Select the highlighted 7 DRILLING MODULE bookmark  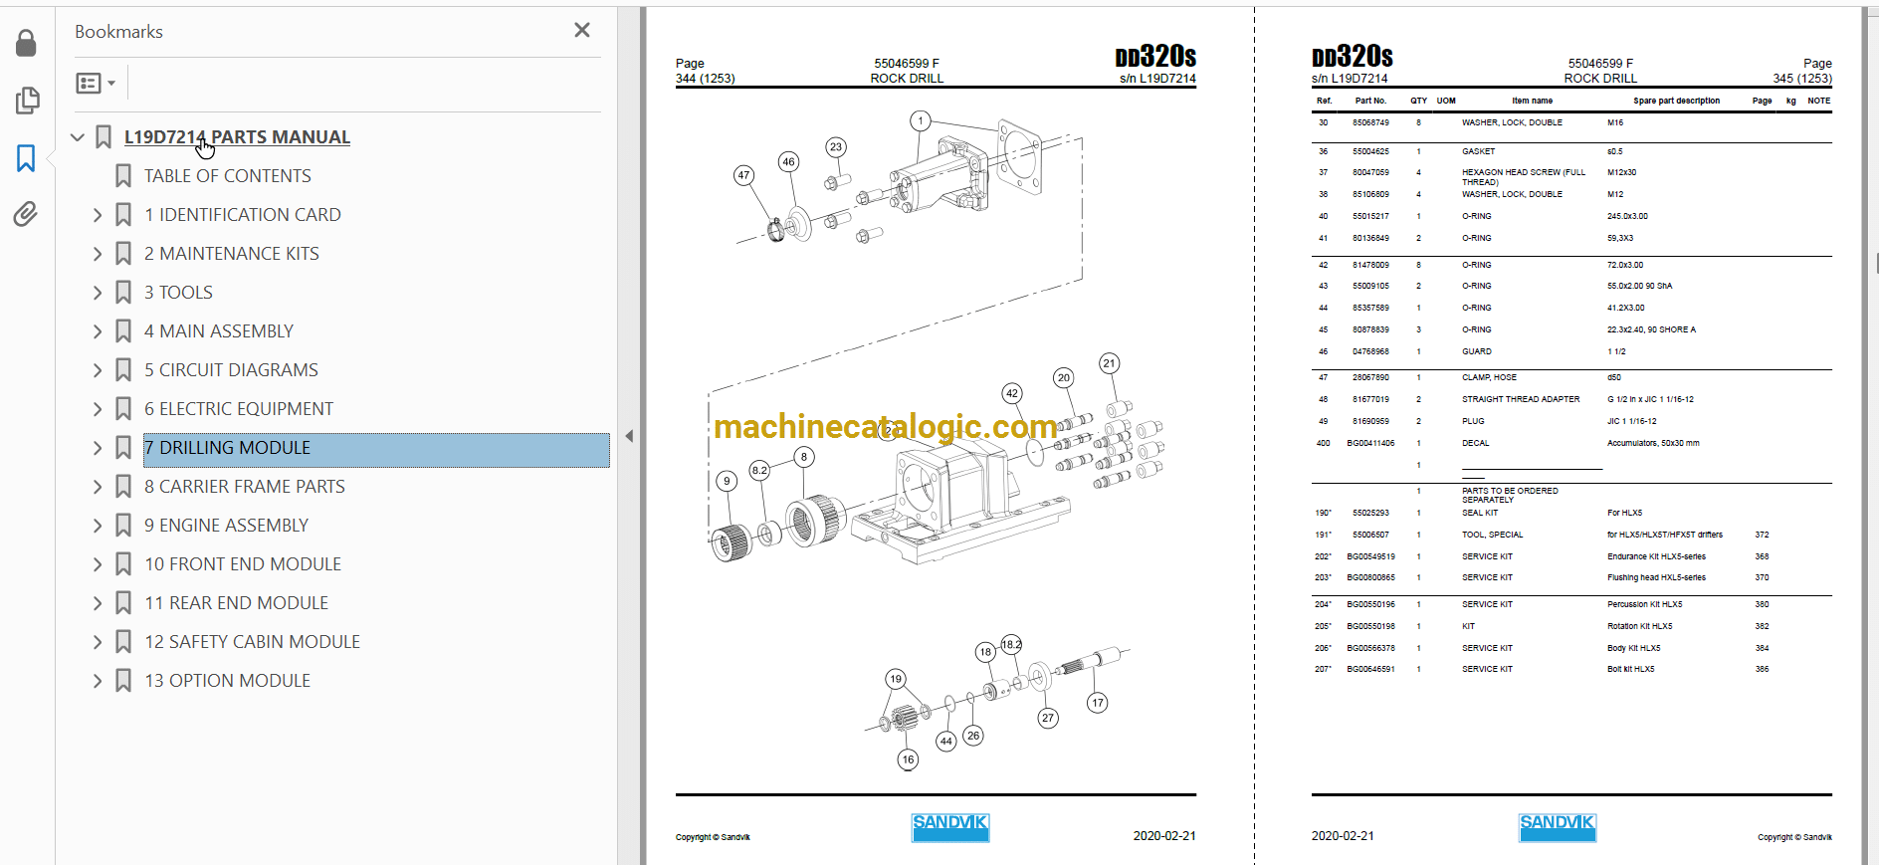point(376,449)
